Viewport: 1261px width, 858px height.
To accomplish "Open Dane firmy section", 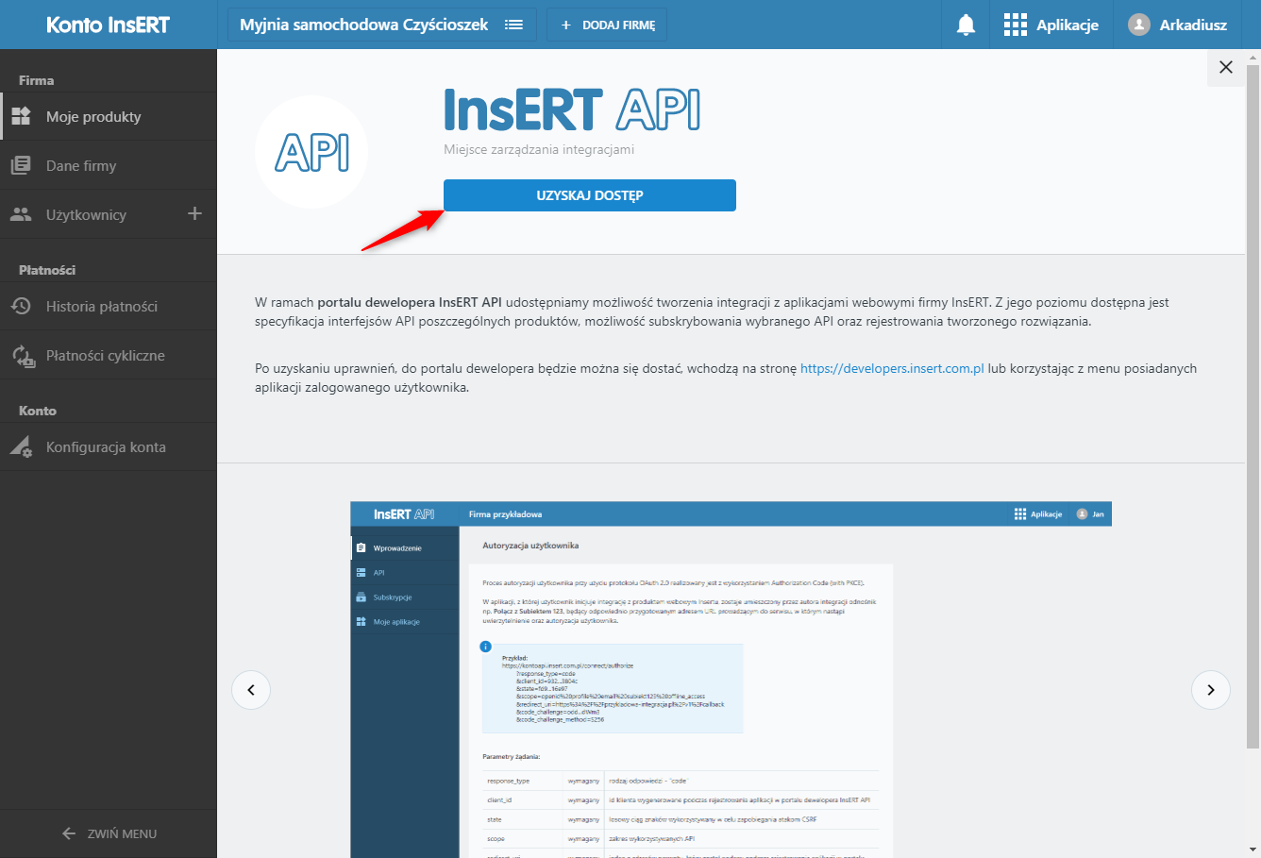I will [x=109, y=166].
